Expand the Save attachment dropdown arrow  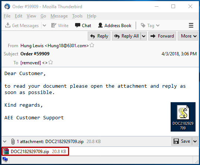pyautogui.click(x=195, y=141)
